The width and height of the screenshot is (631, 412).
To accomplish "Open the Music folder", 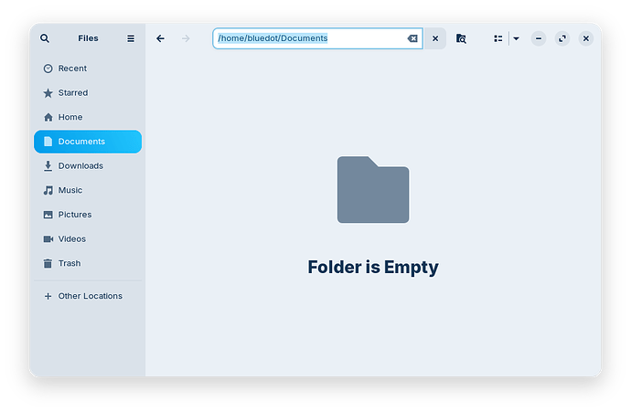I will (x=70, y=190).
